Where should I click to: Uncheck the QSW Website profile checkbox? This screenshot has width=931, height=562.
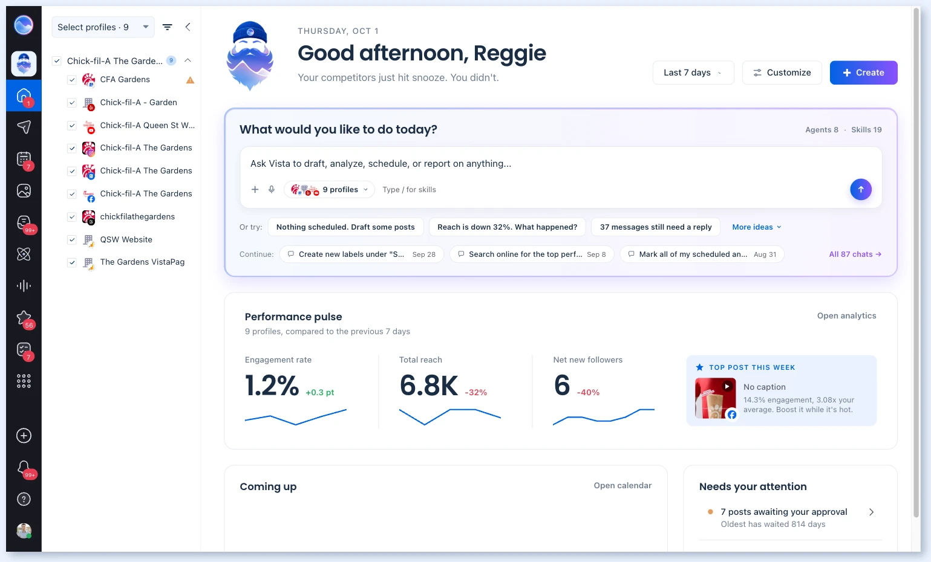click(x=72, y=240)
